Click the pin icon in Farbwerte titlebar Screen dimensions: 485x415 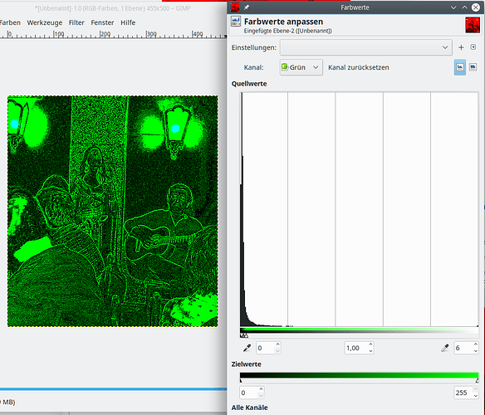point(247,7)
